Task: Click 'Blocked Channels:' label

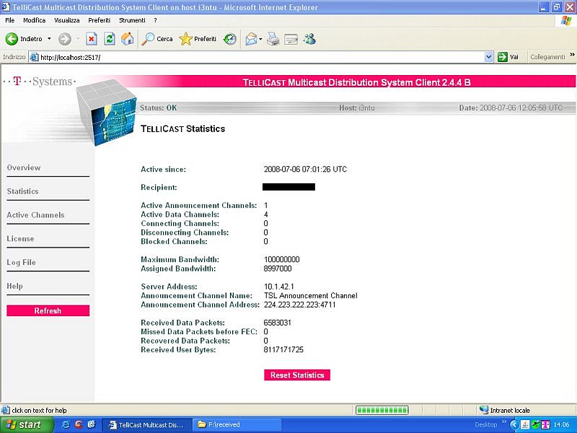Action: click(174, 242)
